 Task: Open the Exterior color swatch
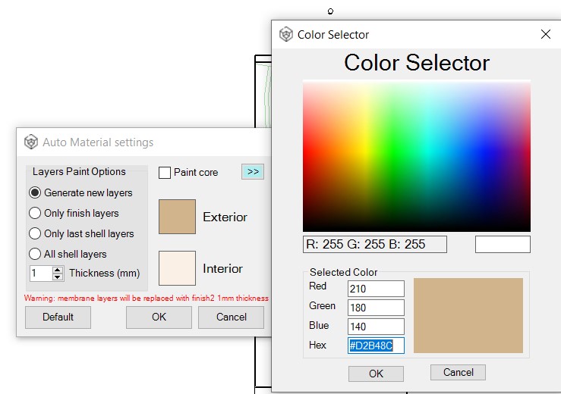[x=177, y=217]
